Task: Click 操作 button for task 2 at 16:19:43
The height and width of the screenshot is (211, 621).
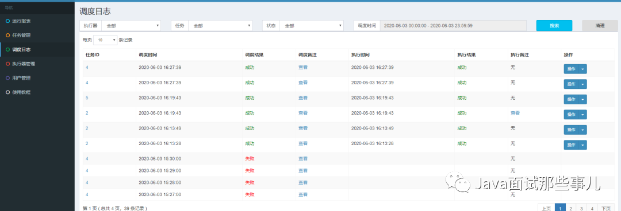Action: pos(571,115)
